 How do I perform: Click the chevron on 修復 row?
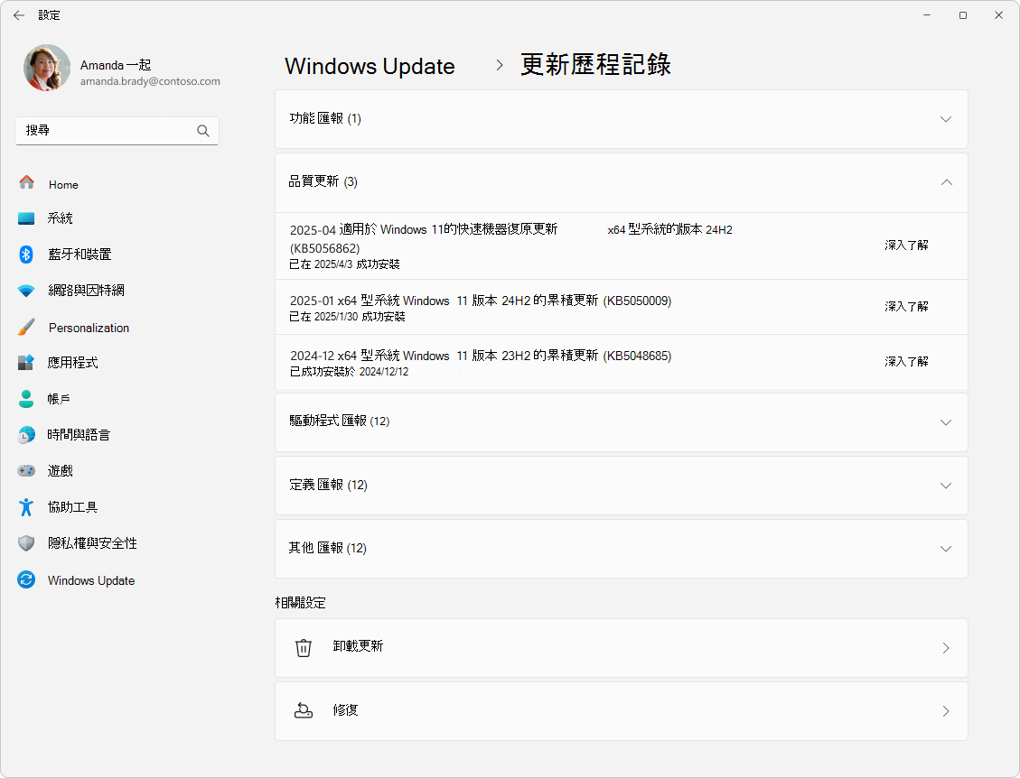coord(946,711)
